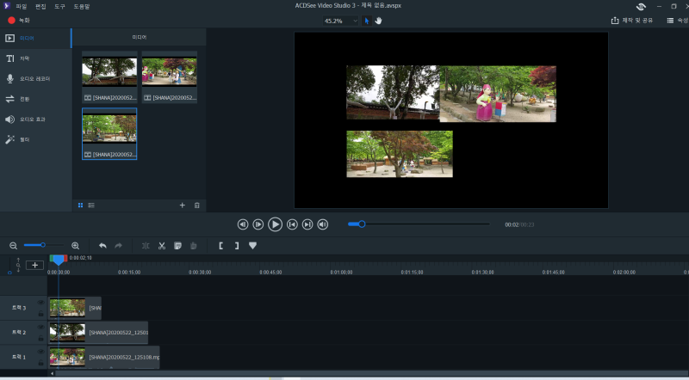Open the 속성 properties panel button

click(x=678, y=20)
